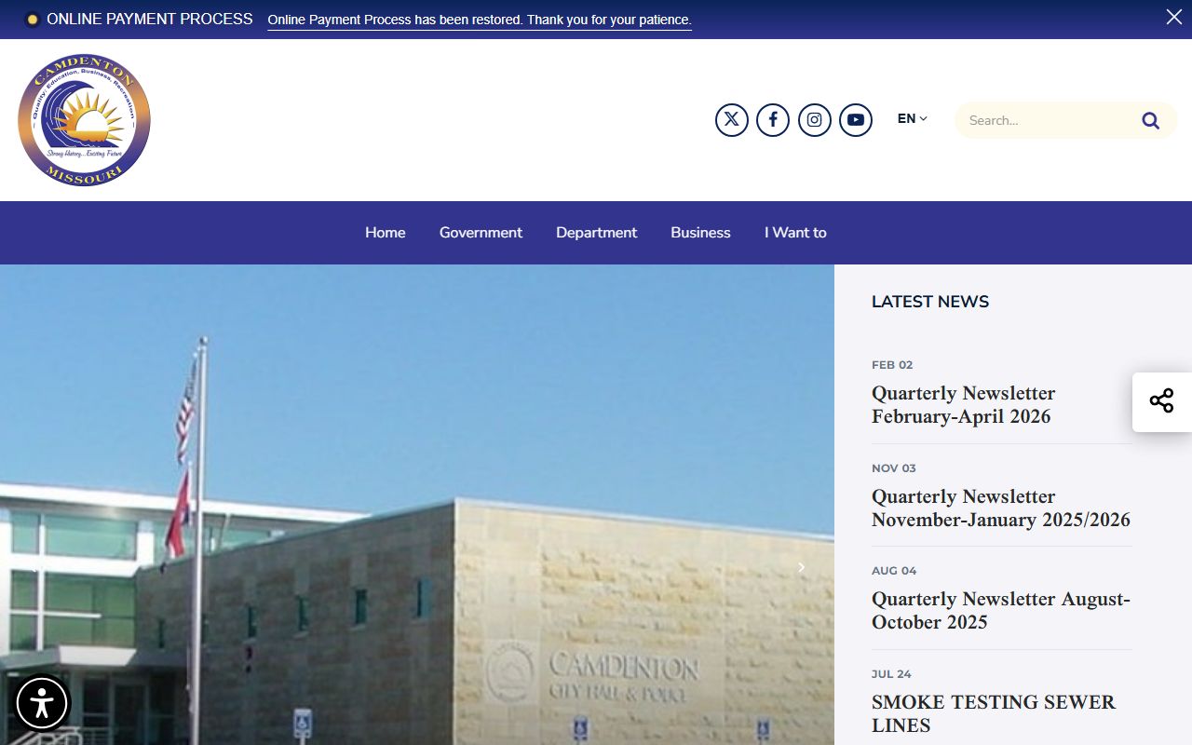Read Quarterly Newsletter November-January 2025/2026
This screenshot has height=745, width=1192.
click(x=1001, y=508)
